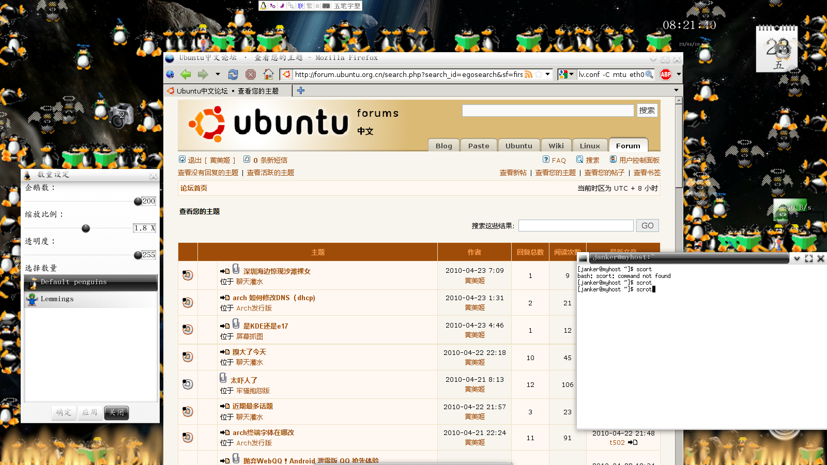Image resolution: width=827 pixels, height=465 pixels.
Task: Click the 企鹅数 slider handle
Action: point(137,202)
